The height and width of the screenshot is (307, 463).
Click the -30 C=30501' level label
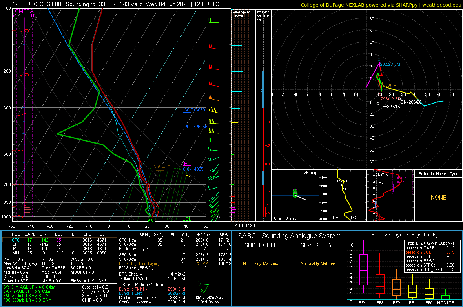(x=195, y=110)
